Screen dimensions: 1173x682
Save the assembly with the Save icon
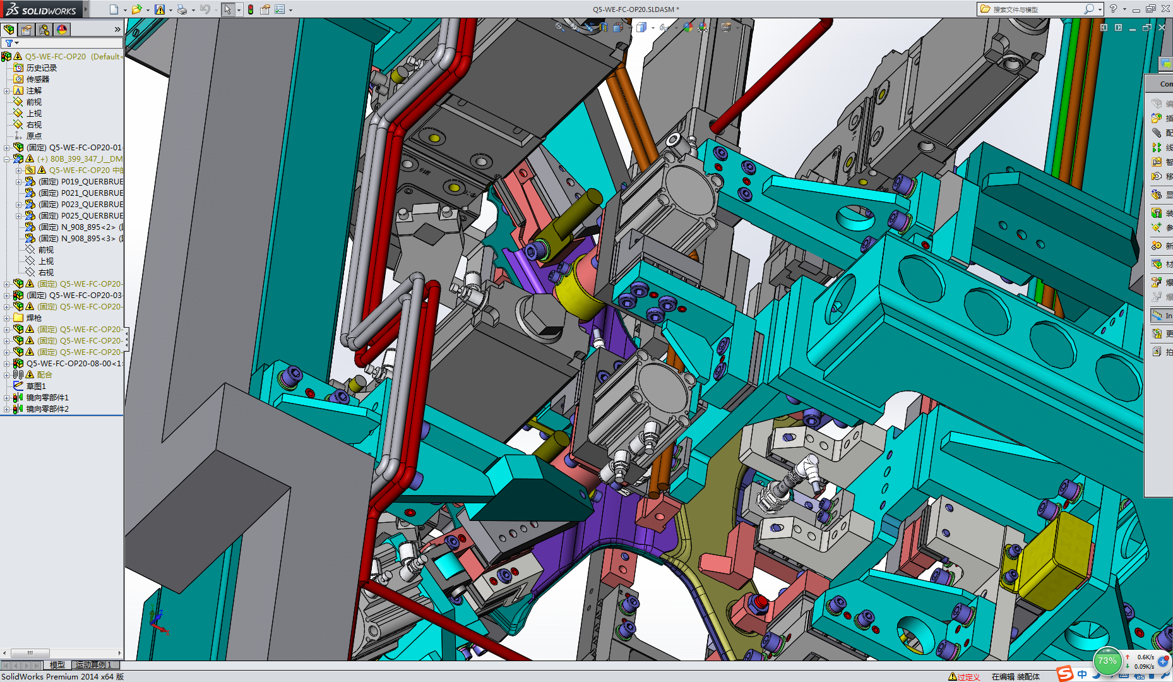[160, 9]
